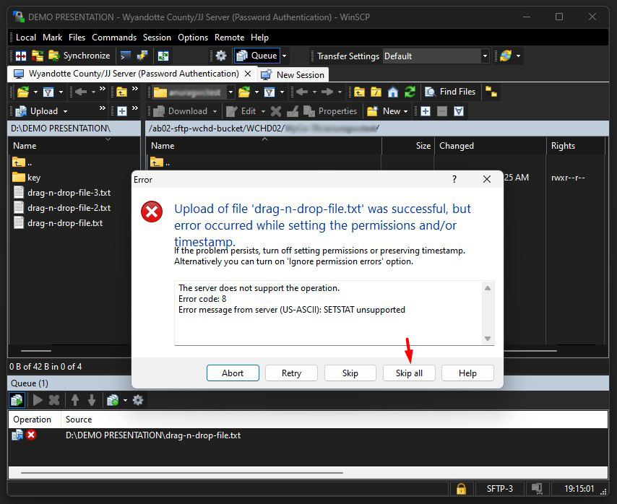617x504 pixels.
Task: Click Properties in remote toolbar
Action: (330, 111)
